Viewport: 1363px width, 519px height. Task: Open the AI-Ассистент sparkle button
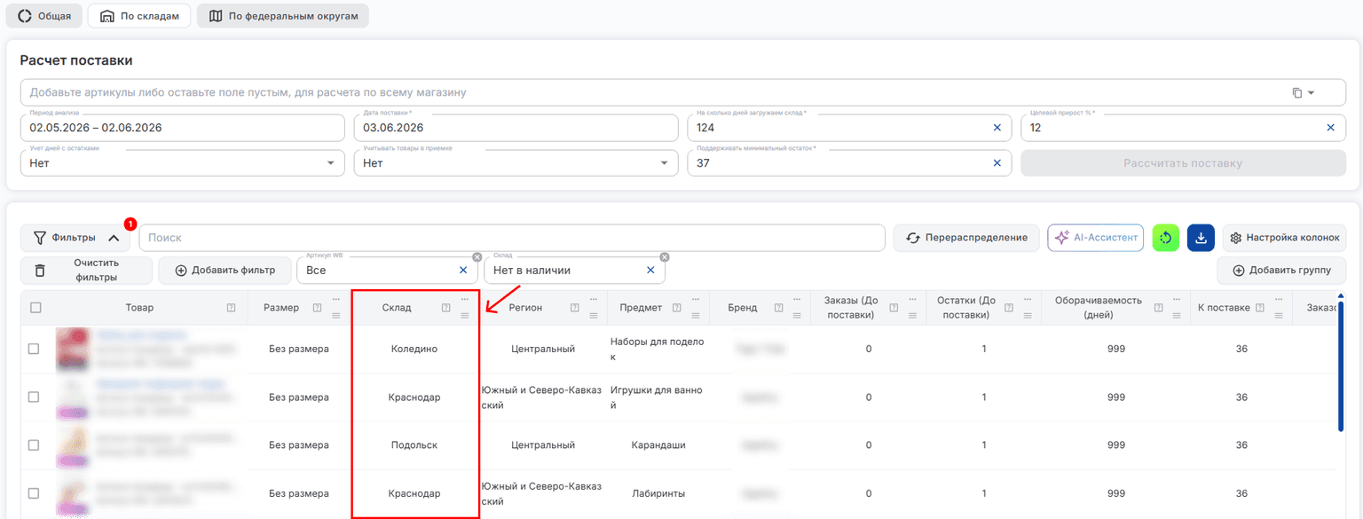pyautogui.click(x=1096, y=238)
